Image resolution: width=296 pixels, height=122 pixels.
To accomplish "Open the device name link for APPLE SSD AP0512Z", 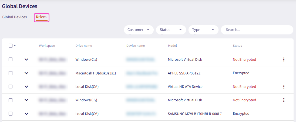I will (140, 73).
